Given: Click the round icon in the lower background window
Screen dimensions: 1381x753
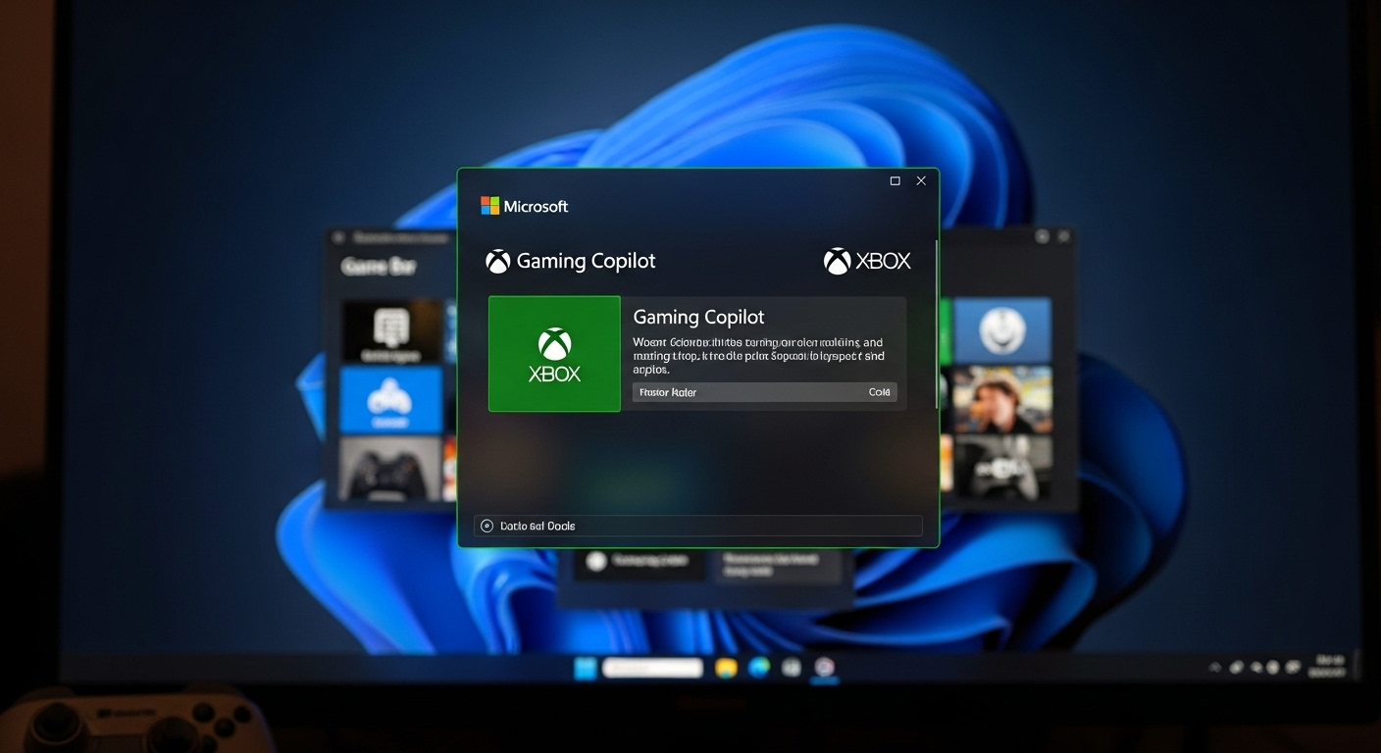Looking at the screenshot, I should click(594, 562).
